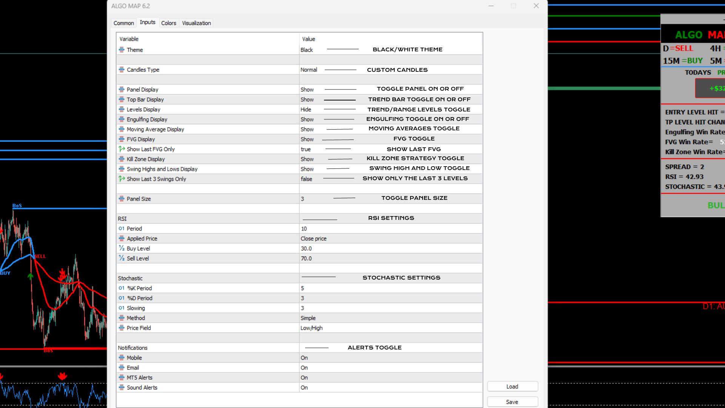Click the Candles Type parameter icon
The width and height of the screenshot is (725, 408).
pyautogui.click(x=122, y=70)
